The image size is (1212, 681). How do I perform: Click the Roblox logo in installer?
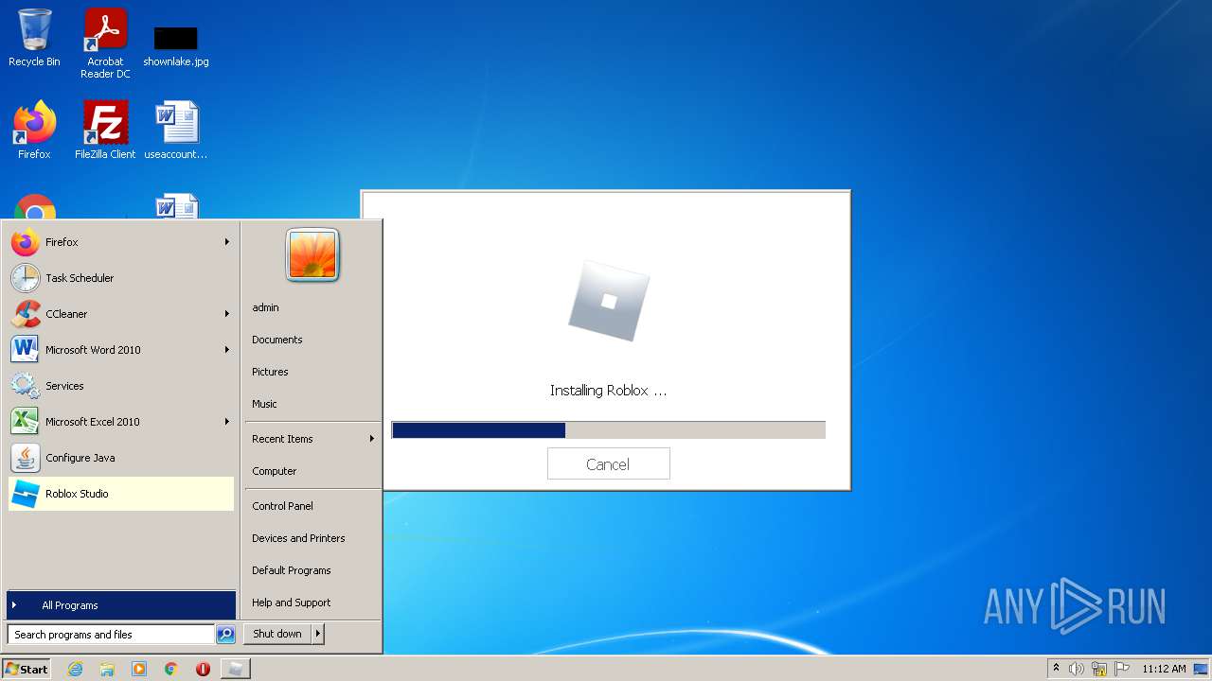click(x=609, y=301)
